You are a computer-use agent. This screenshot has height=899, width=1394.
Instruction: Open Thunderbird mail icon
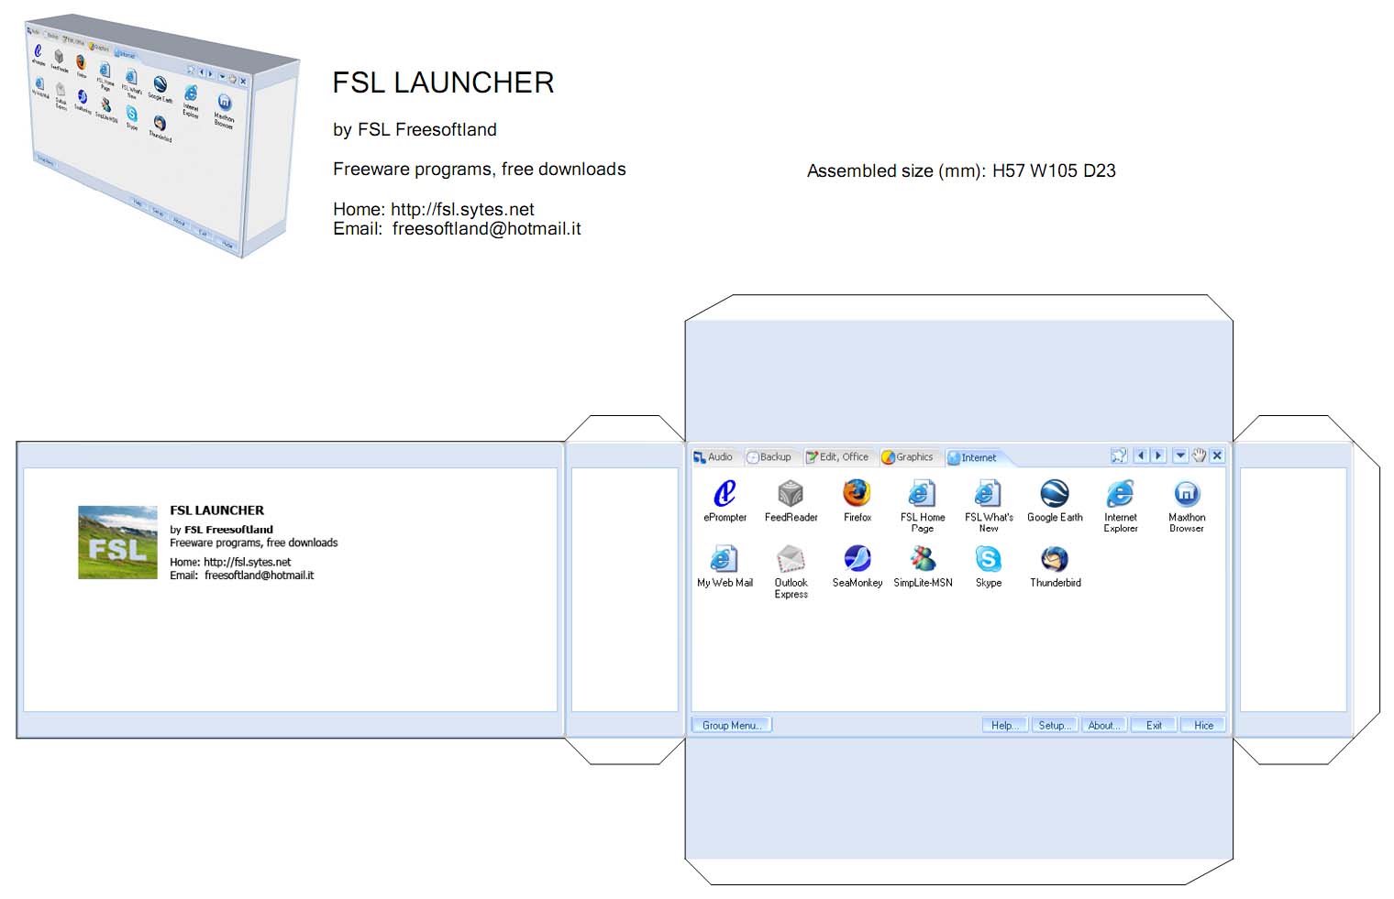pos(1055,560)
